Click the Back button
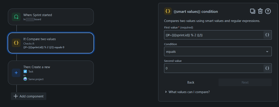 pos(191,82)
